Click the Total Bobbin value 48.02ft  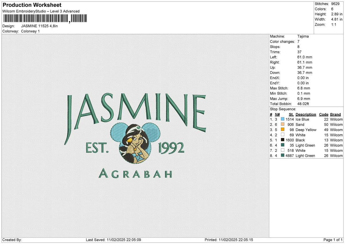pyautogui.click(x=303, y=104)
